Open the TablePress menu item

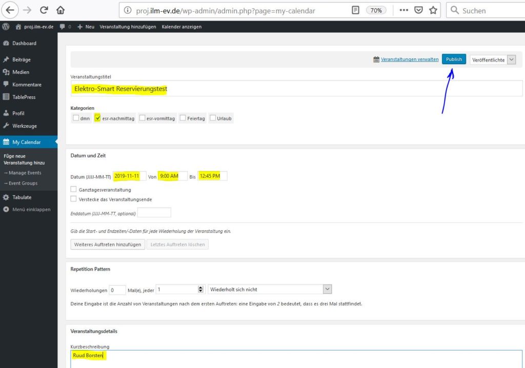point(24,97)
